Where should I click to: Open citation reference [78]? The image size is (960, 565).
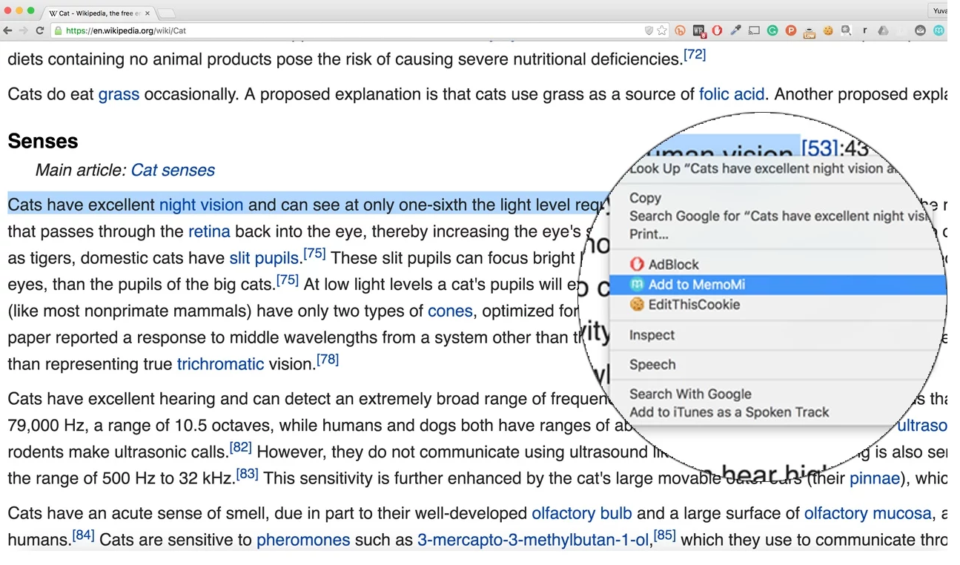(328, 360)
